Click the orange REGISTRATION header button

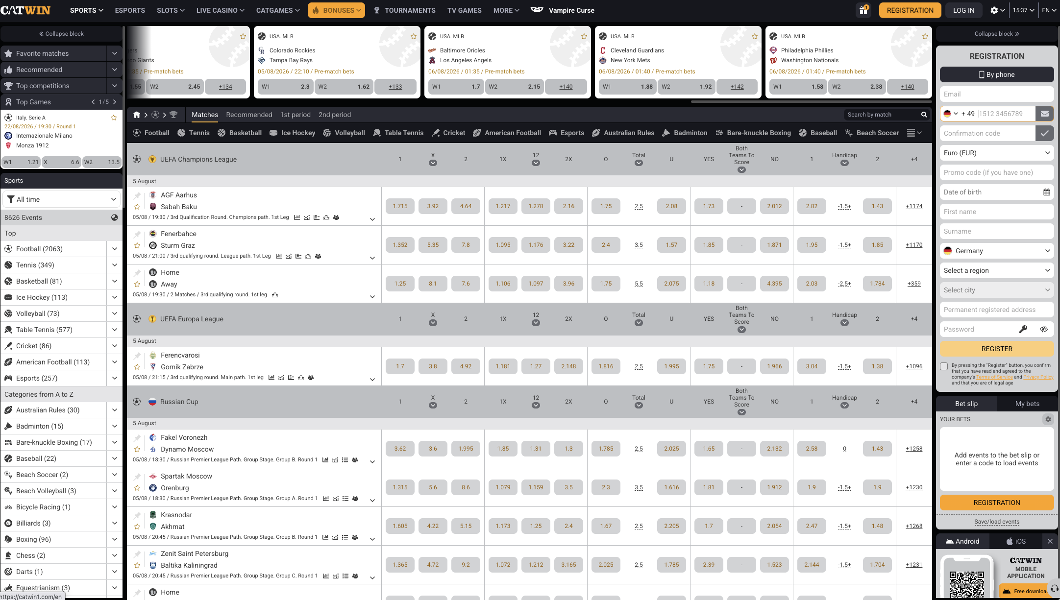coord(910,10)
